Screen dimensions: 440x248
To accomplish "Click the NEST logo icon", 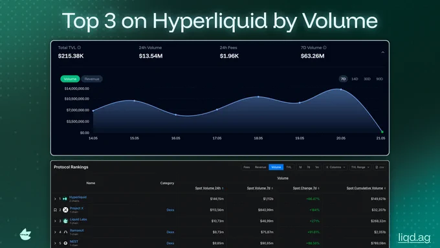I will 65,243.
